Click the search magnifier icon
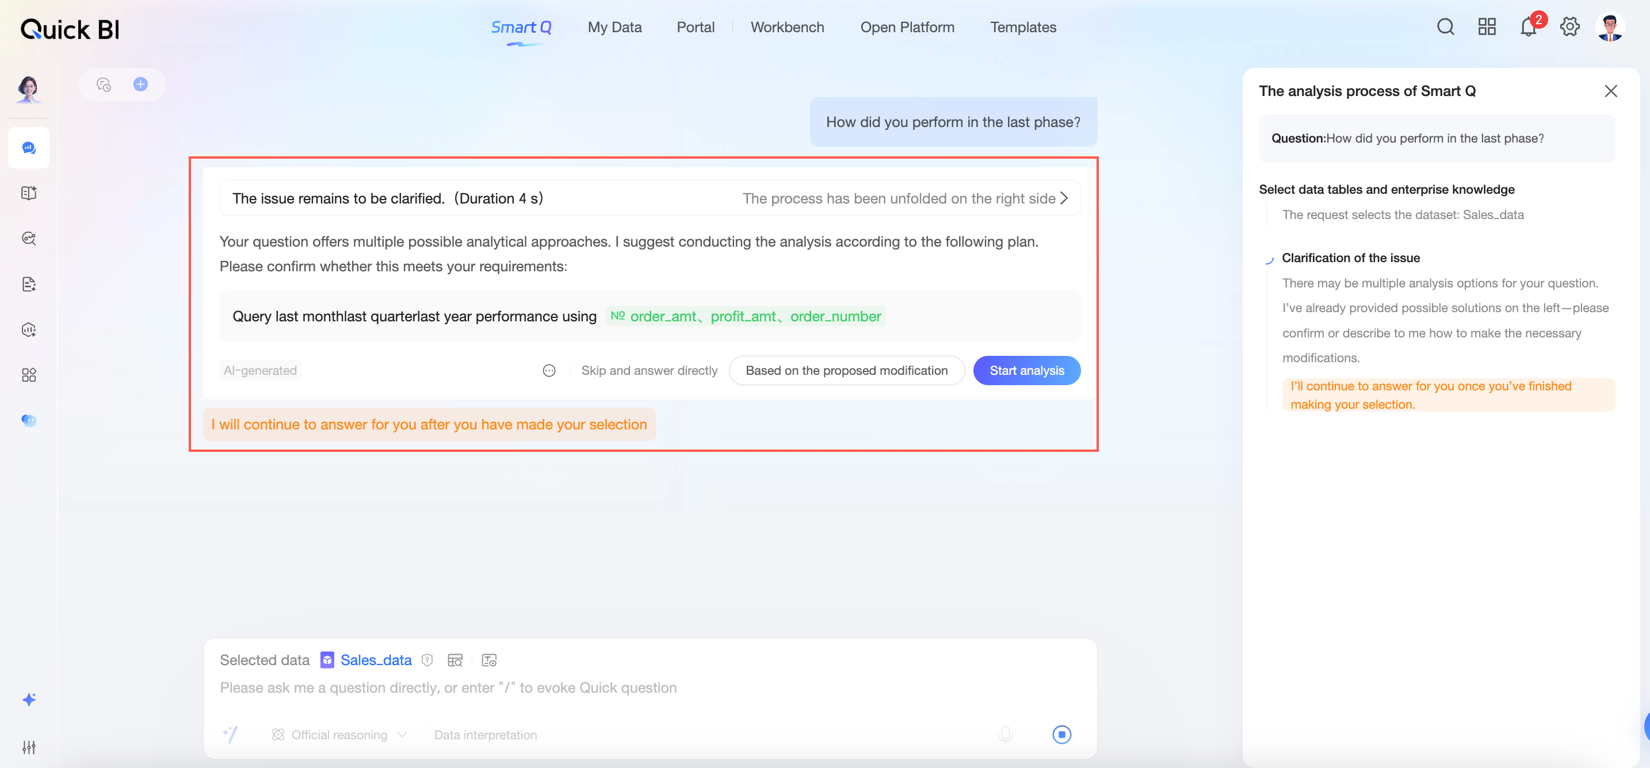The image size is (1650, 768). [1445, 28]
